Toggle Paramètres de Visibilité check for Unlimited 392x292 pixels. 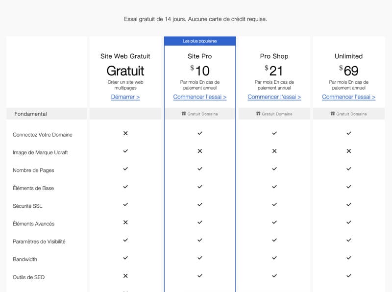[x=348, y=241]
